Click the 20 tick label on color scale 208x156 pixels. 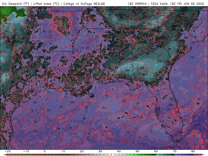point(82,151)
